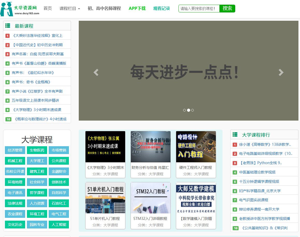
Task: Click the list icon beside 大学课程排行 heading
Action: (235, 135)
